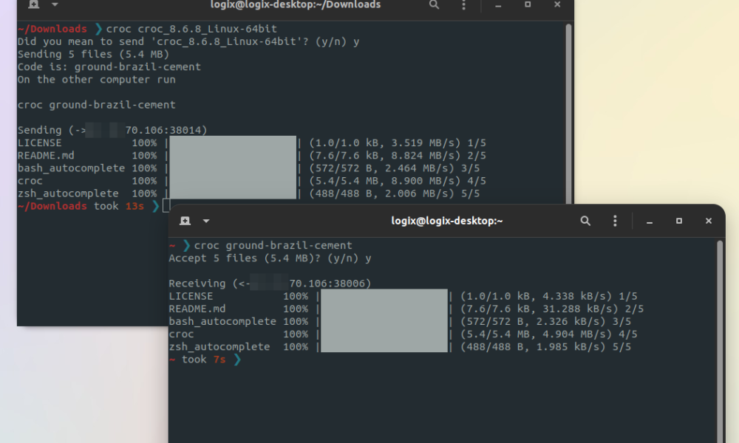Click the '(5.4/5.4 MB, 4.904 MB/s) 4/5' stats
The width and height of the screenshot is (739, 443).
(549, 334)
